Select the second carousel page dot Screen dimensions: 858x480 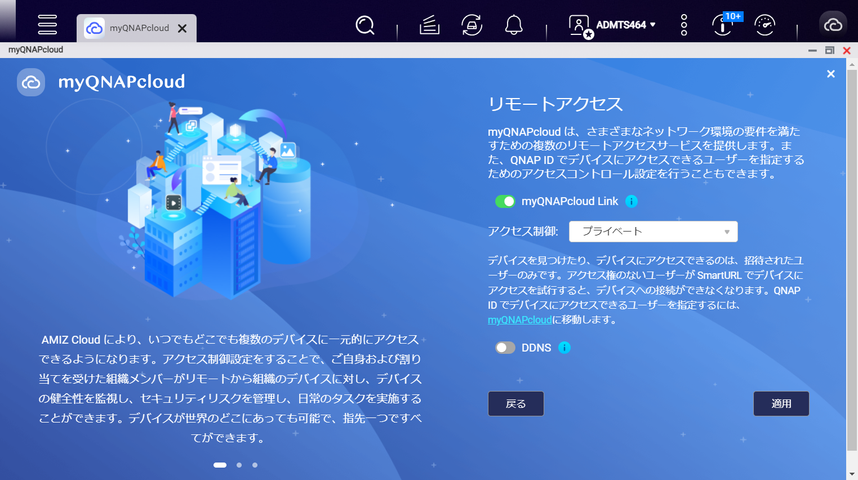point(239,465)
